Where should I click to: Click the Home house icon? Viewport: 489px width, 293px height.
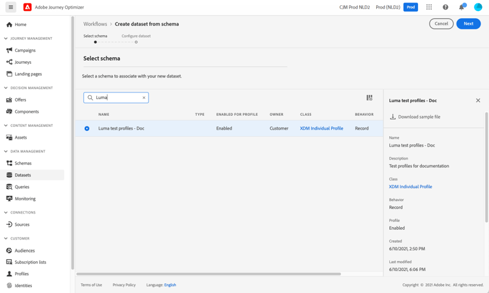click(x=9, y=25)
